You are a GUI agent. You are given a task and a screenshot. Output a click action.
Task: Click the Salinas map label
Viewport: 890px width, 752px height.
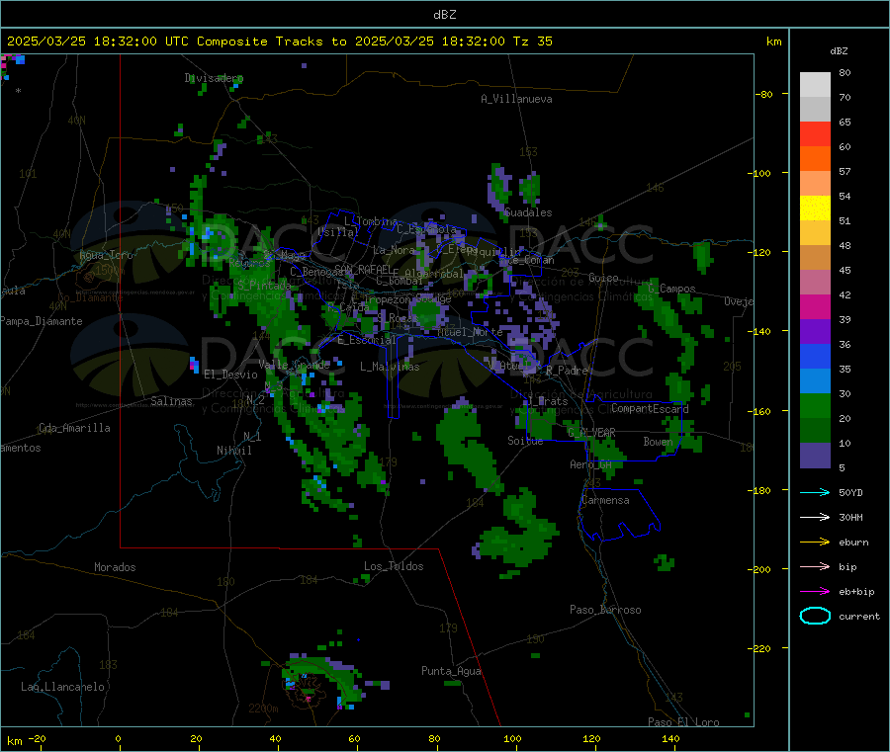171,401
